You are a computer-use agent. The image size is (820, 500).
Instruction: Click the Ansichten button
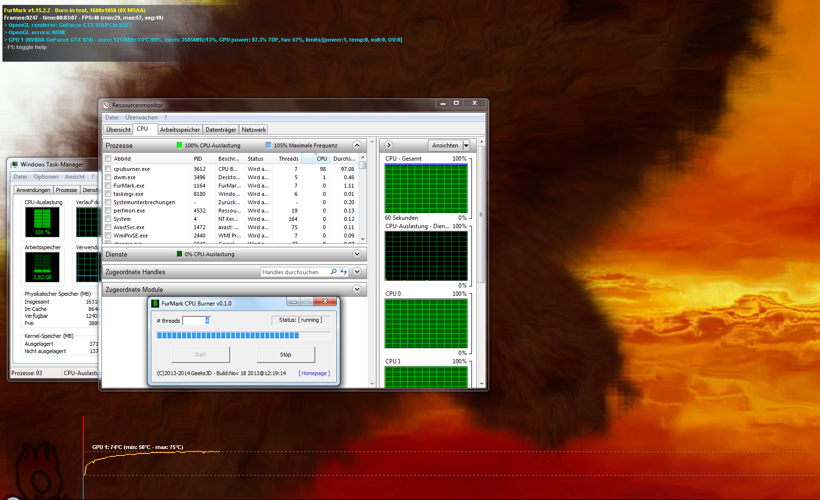pos(445,145)
